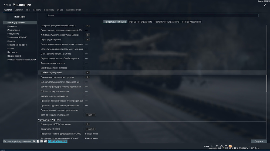270x151 pixels.
Task: Click the Закрыть button
Action: click(259, 141)
